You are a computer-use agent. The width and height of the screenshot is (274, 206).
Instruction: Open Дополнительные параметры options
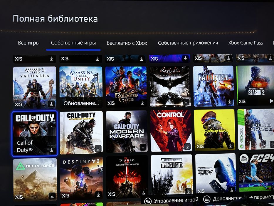[x=239, y=198]
